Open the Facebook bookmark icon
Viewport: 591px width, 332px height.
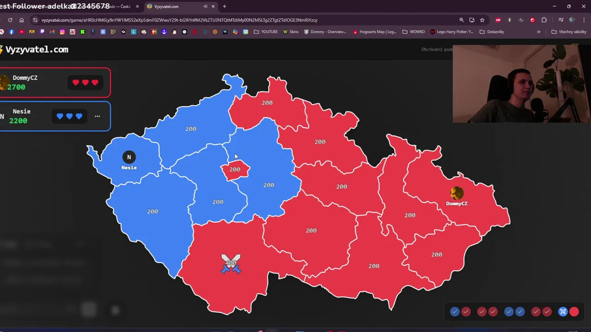(12, 32)
